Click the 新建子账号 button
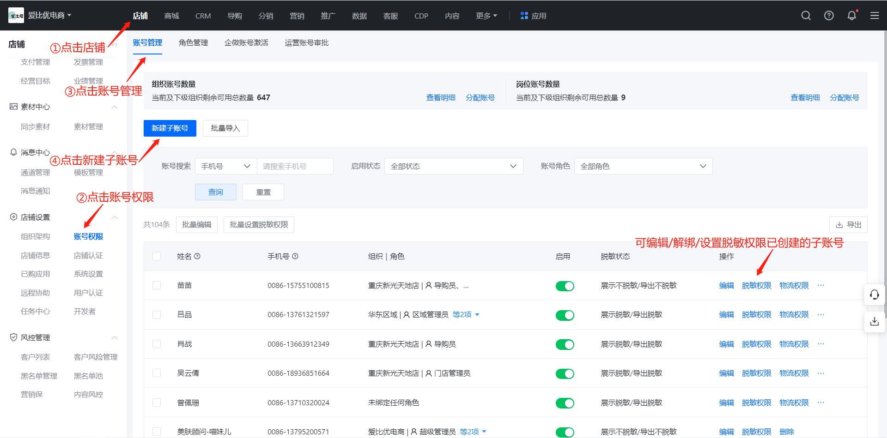The height and width of the screenshot is (438, 887). pyautogui.click(x=170, y=128)
